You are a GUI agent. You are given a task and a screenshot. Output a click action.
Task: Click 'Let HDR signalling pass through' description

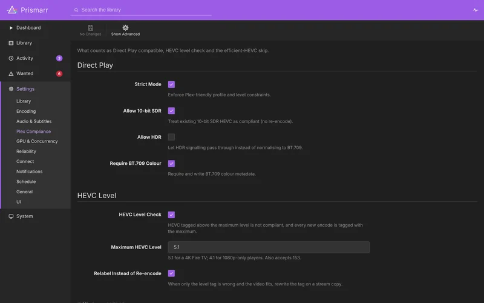(235, 148)
